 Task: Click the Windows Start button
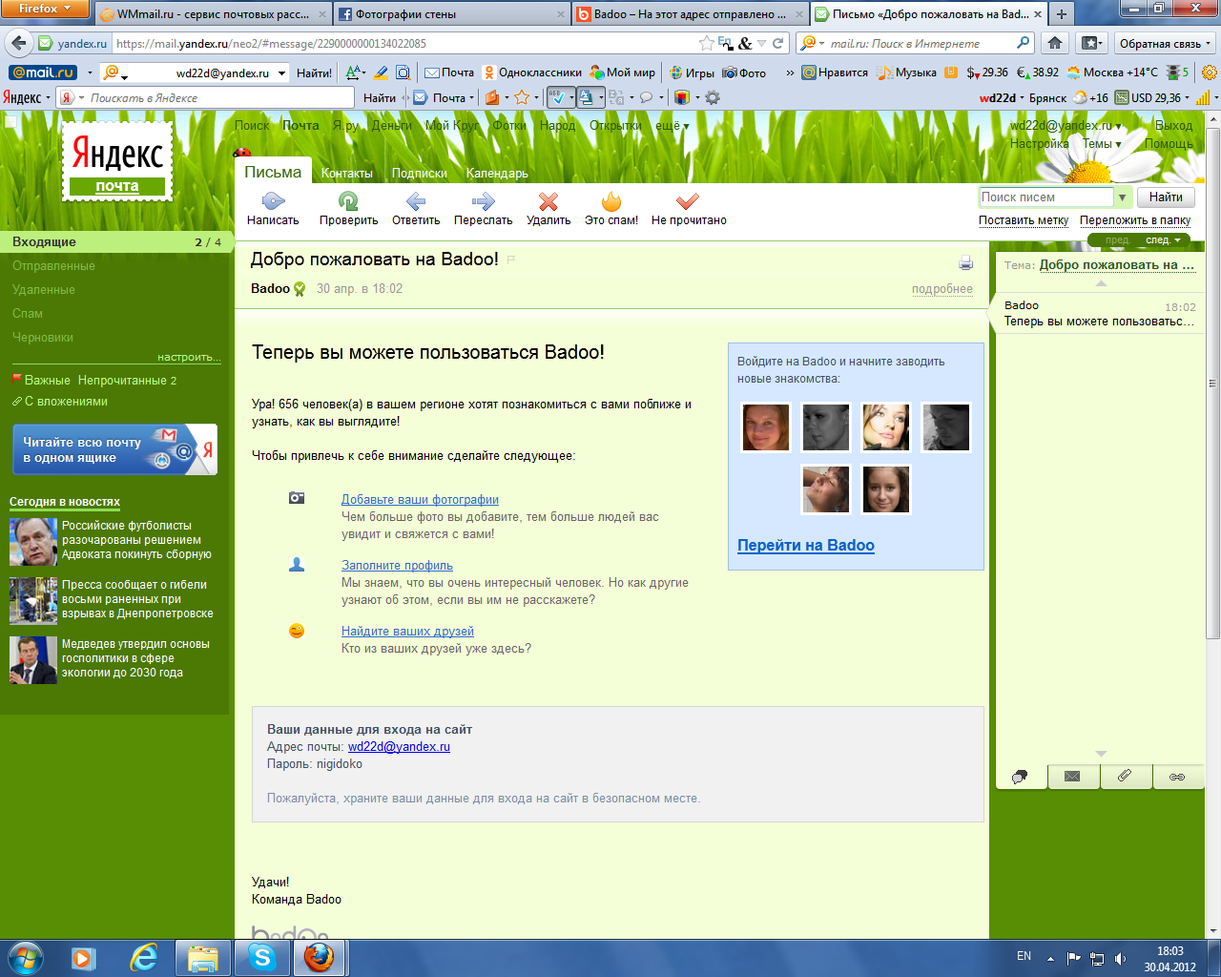[26, 957]
